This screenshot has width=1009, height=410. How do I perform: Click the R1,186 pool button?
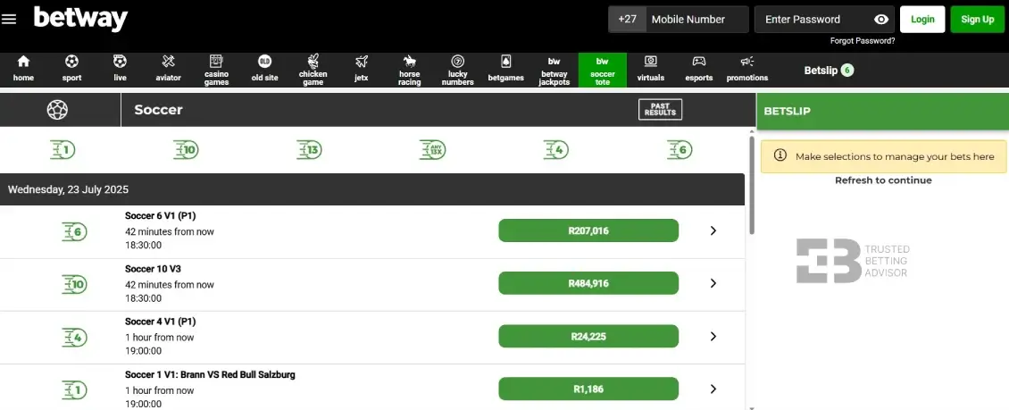[588, 389]
